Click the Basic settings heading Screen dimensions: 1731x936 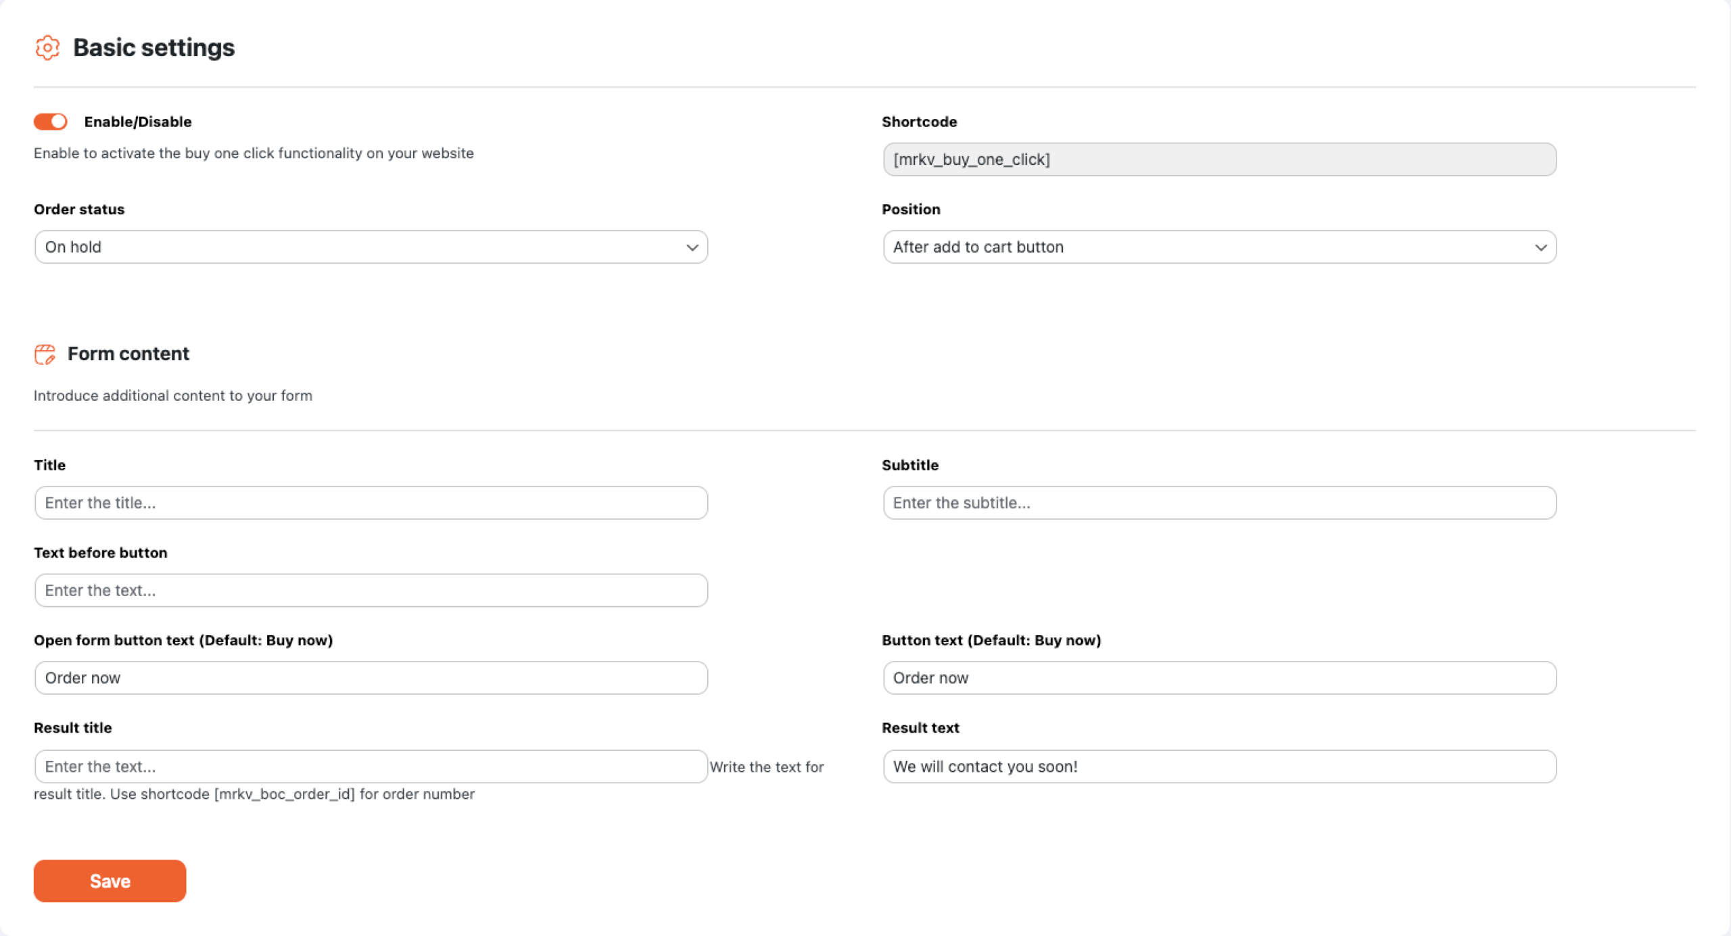pos(154,48)
